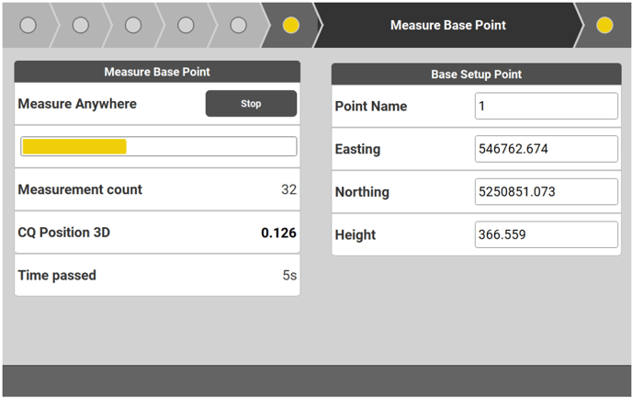Open the fourth grey step circle
632x398 pixels.
pyautogui.click(x=186, y=26)
